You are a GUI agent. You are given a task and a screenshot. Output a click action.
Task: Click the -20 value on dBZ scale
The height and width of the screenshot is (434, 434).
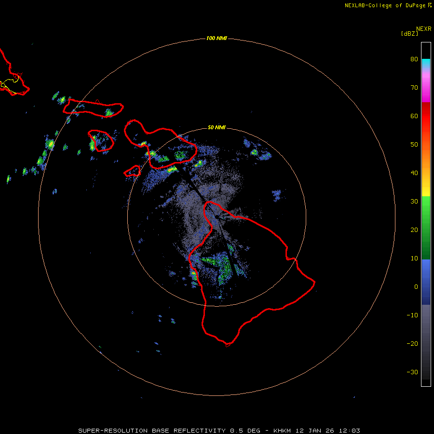(412, 344)
